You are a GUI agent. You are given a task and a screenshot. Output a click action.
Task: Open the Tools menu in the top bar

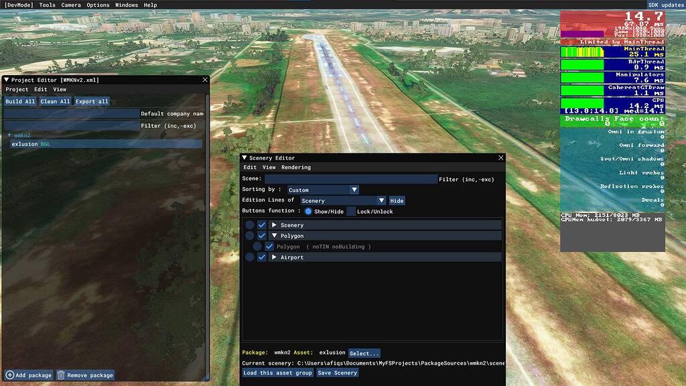coord(46,3)
